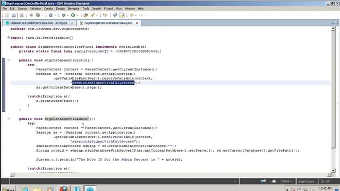Open the Project menu
The height and width of the screenshot is (191, 340).
[x=108, y=8]
